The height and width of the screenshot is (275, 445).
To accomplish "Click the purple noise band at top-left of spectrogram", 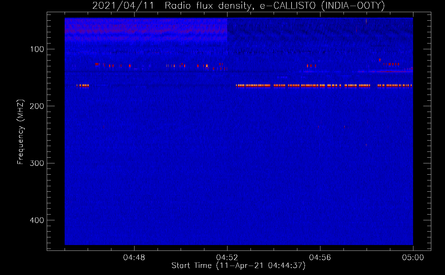I will (146, 29).
